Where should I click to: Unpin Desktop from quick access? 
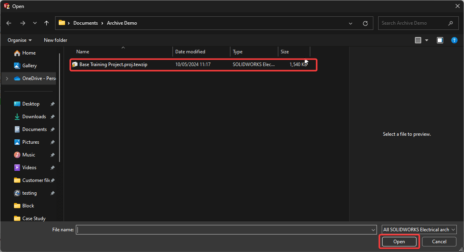(52, 104)
